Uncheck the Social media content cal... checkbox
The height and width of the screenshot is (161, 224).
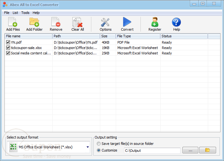[8, 53]
